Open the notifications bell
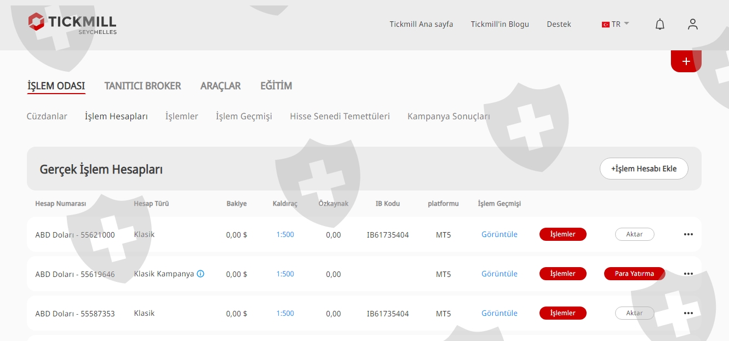Screen dimensions: 729x341 pyautogui.click(x=660, y=24)
